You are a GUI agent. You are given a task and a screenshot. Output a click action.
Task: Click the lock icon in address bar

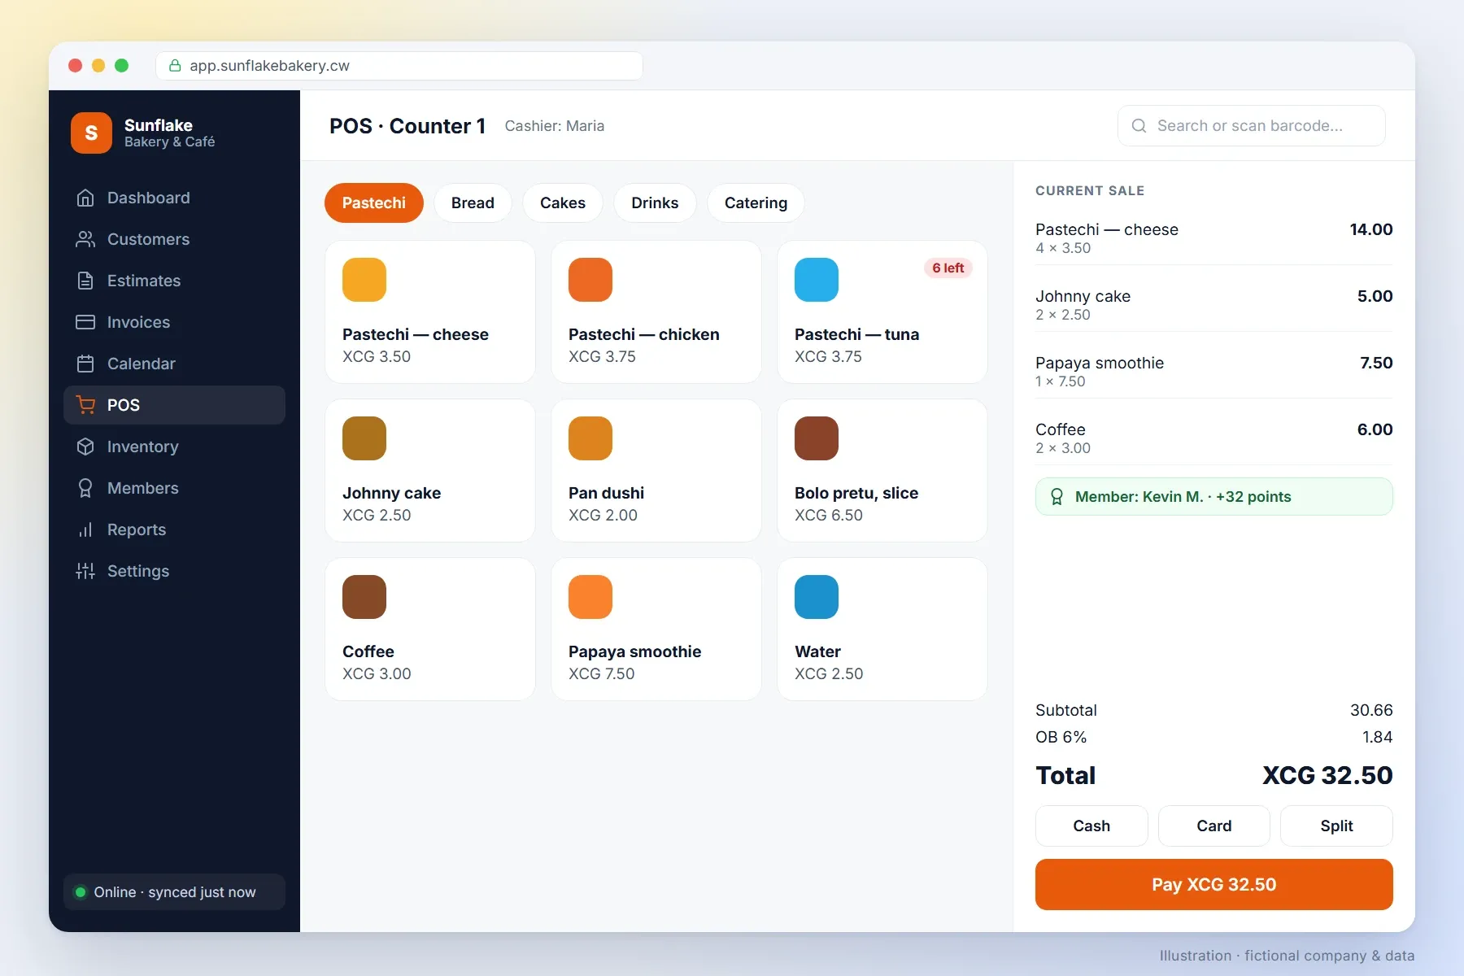(x=174, y=66)
